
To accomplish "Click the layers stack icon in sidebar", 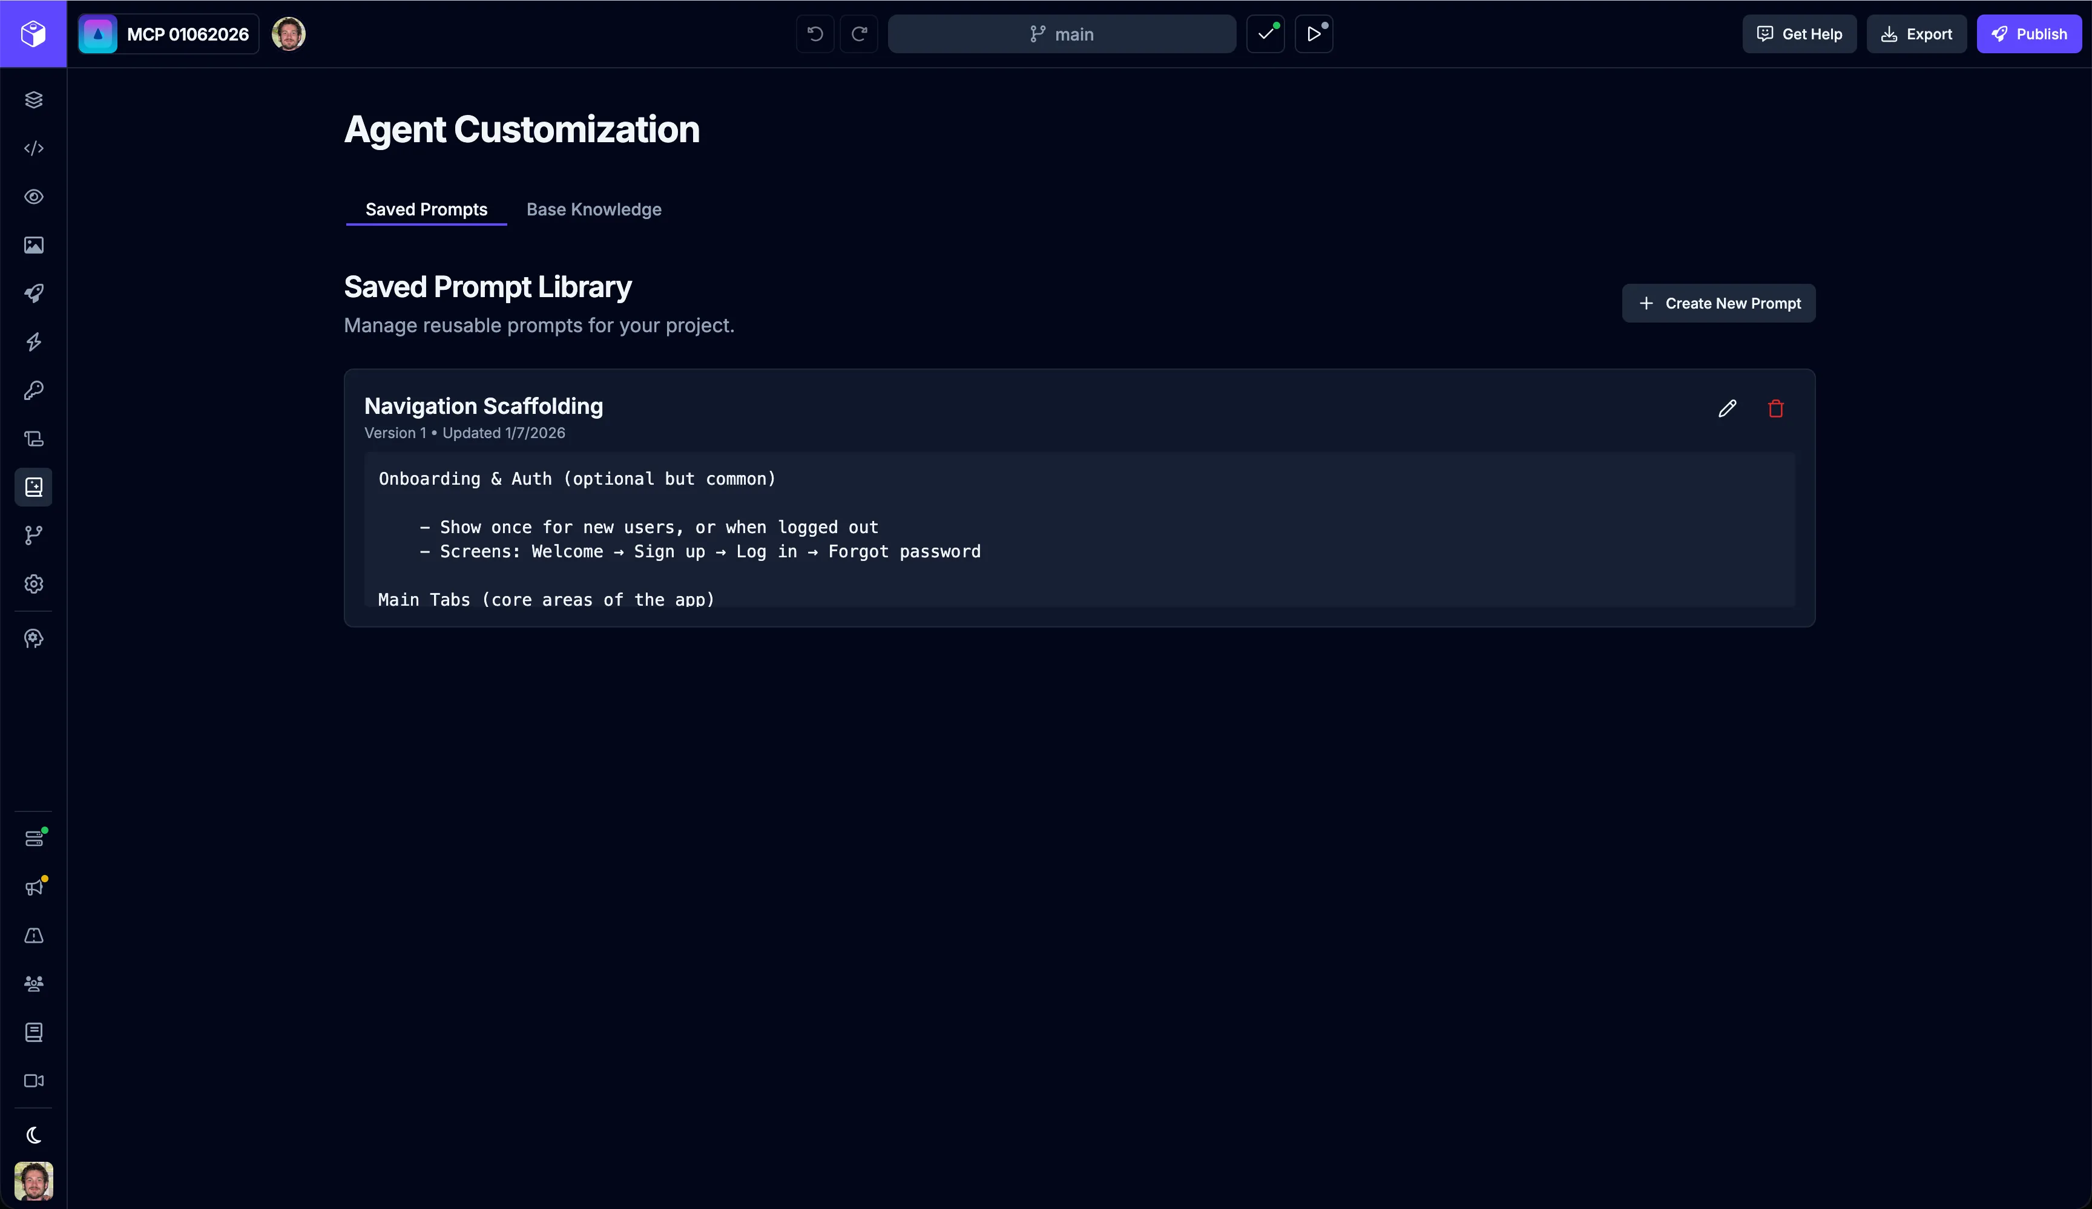I will tap(33, 100).
